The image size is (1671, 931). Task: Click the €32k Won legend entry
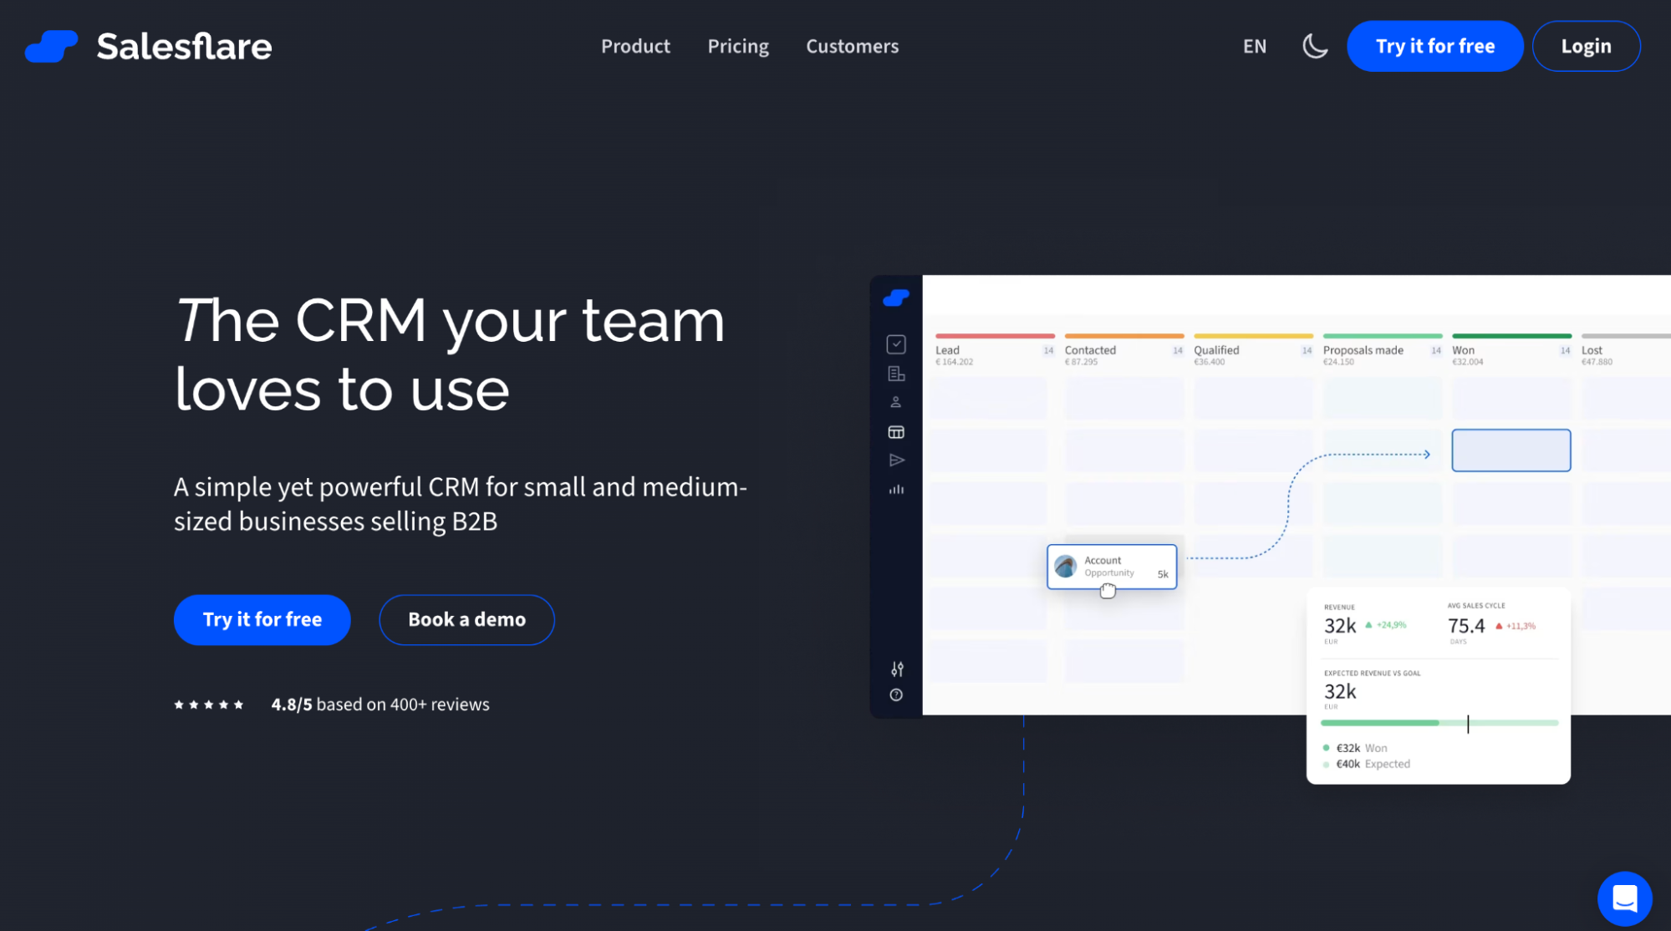click(1355, 748)
